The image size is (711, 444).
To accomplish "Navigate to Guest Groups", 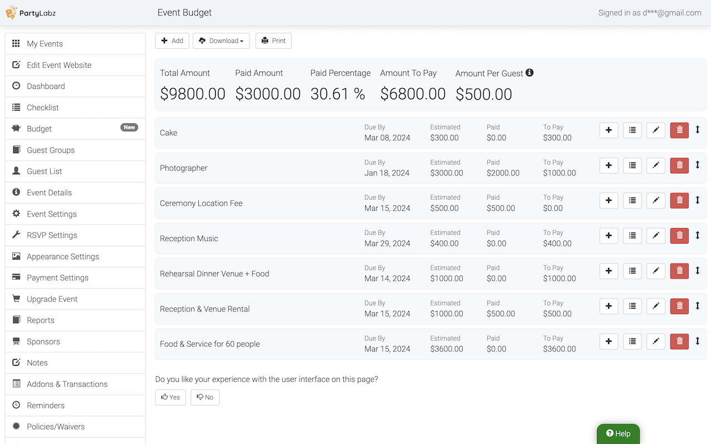I will point(75,150).
